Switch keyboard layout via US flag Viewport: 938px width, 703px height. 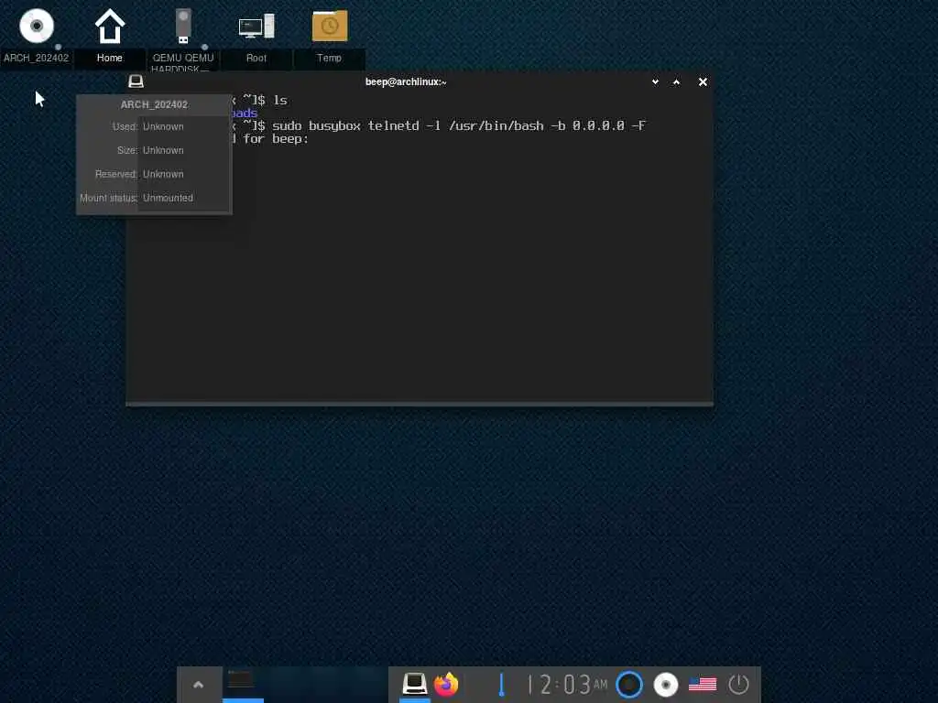pyautogui.click(x=703, y=685)
